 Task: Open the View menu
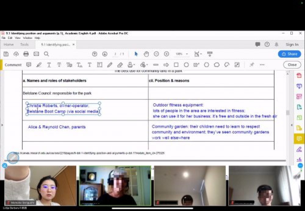18,38
